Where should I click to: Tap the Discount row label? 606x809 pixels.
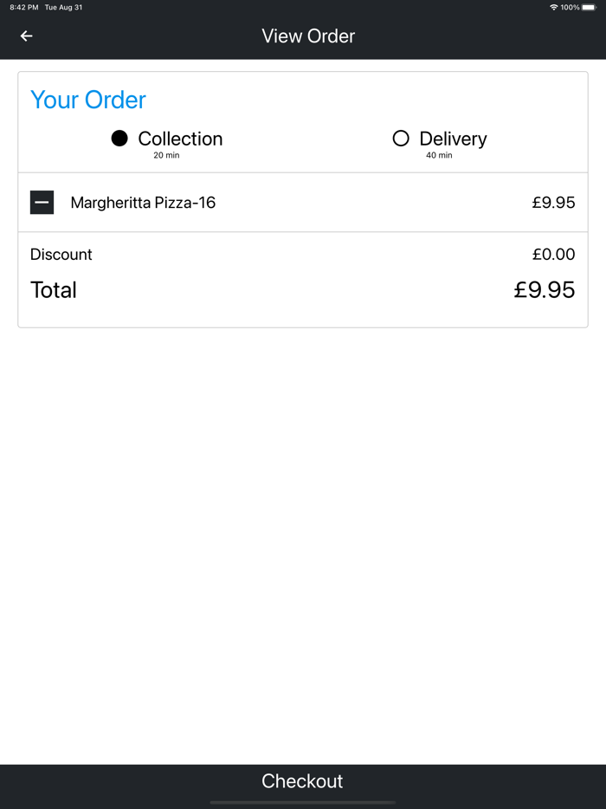pos(61,255)
